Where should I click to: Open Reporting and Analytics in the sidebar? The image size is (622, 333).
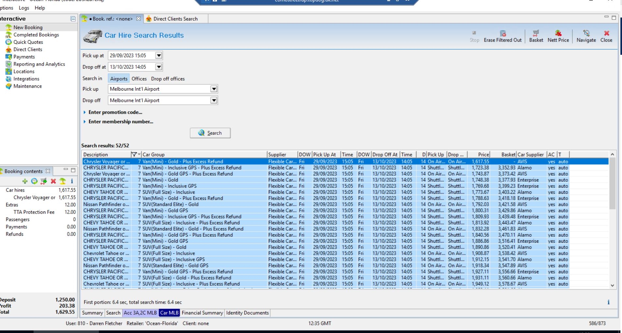click(x=39, y=64)
